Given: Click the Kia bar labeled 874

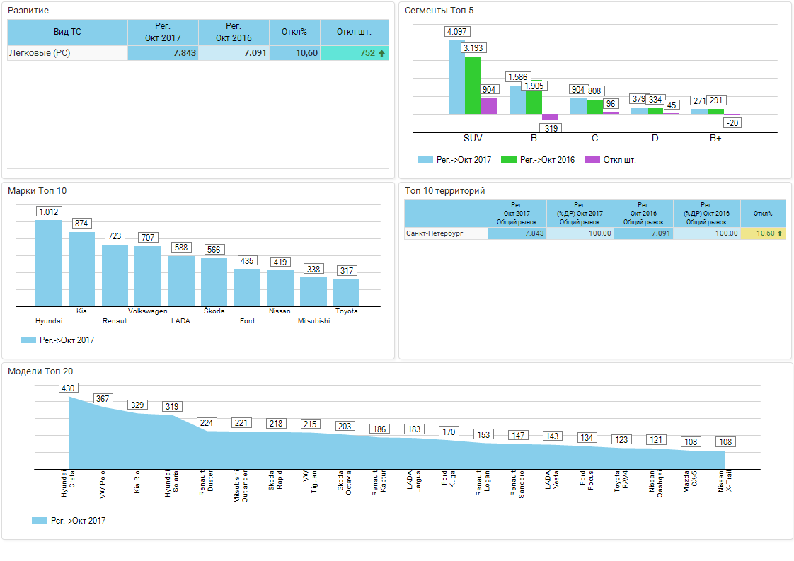Looking at the screenshot, I should point(81,269).
